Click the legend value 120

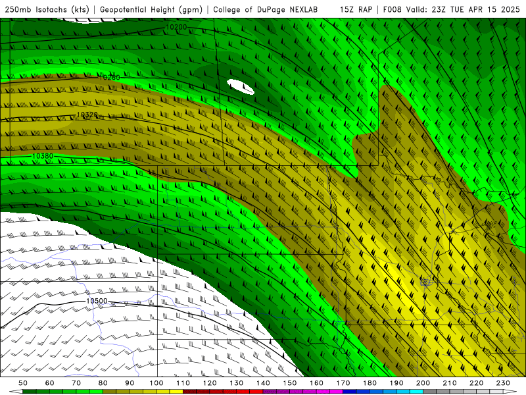click(210, 383)
